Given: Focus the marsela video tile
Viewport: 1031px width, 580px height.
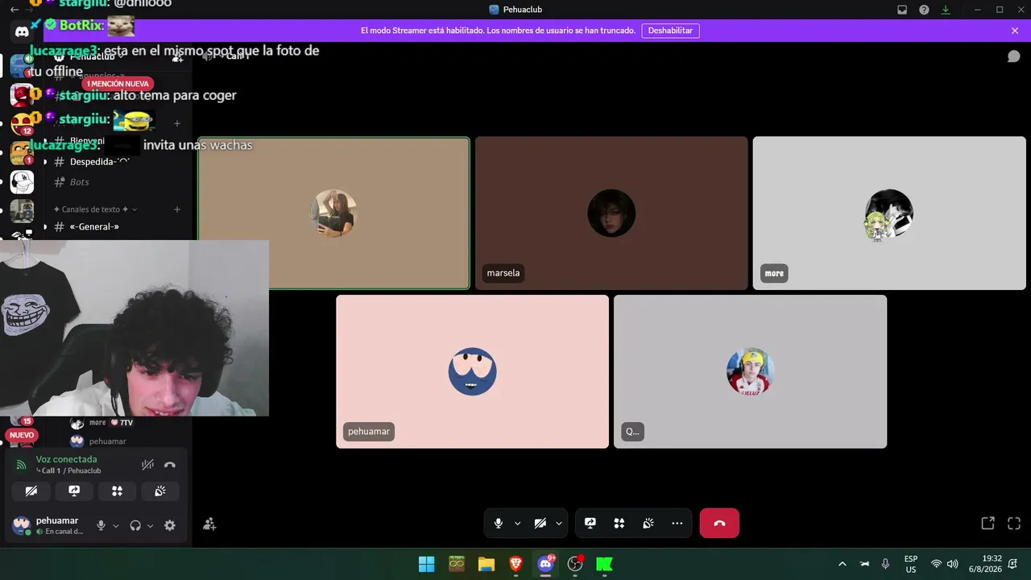Looking at the screenshot, I should [611, 213].
